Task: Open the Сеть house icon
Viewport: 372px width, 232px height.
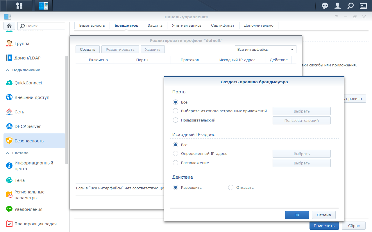Action: tap(9, 112)
